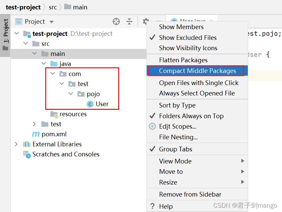This screenshot has height=212, width=282.
Task: Click the Collapse All icon in Project toolbar
Action: coord(129,21)
